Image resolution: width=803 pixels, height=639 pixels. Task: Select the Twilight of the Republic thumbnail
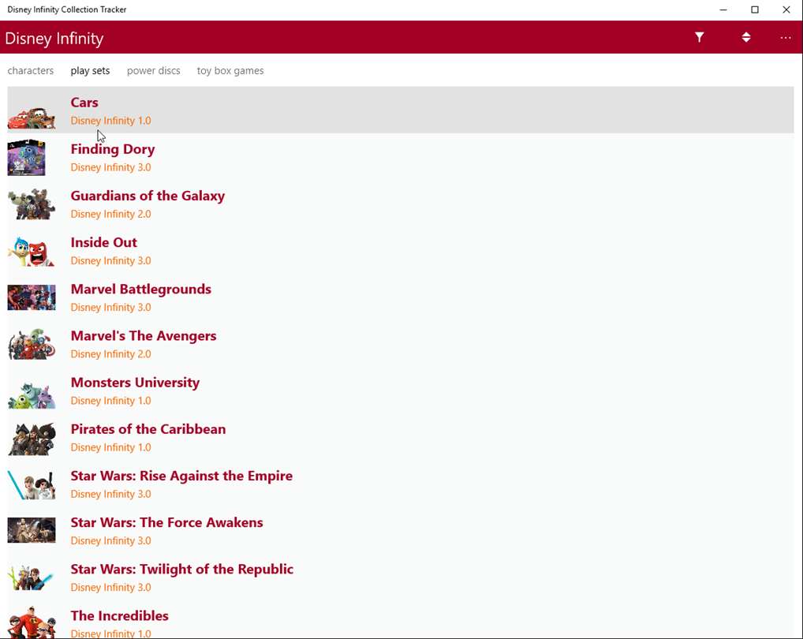point(32,577)
